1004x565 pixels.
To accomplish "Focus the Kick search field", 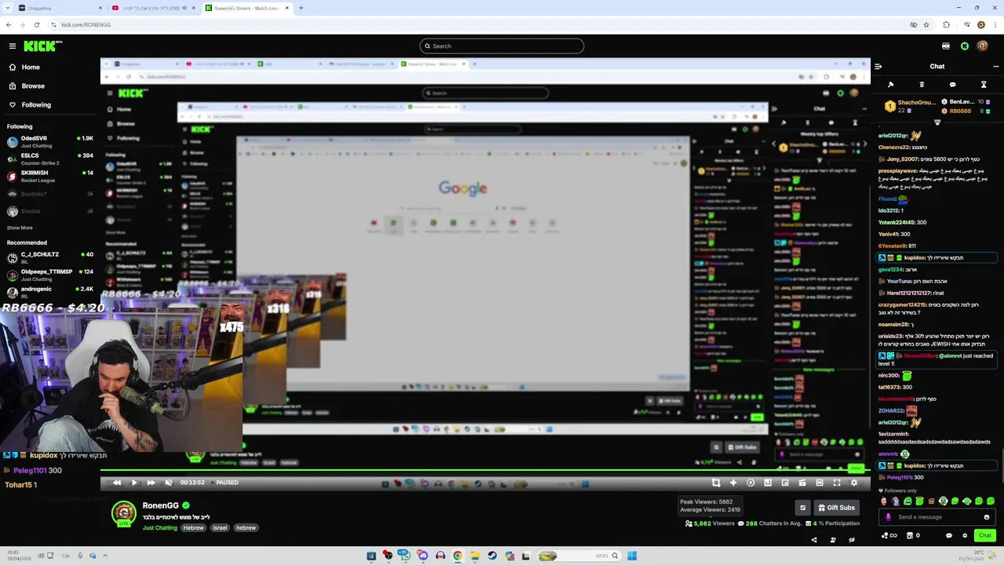I will 502,46.
